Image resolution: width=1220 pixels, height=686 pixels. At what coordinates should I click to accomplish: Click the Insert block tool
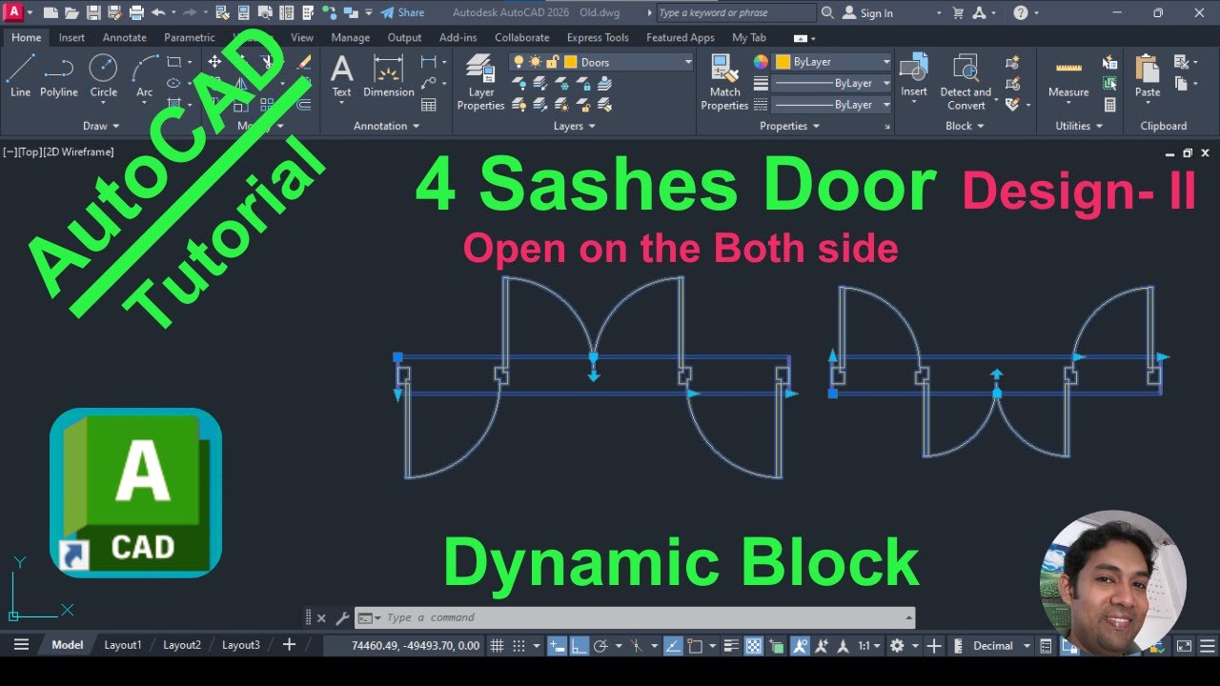(x=914, y=76)
